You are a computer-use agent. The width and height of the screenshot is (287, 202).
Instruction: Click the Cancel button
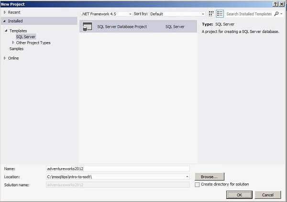click(268, 195)
